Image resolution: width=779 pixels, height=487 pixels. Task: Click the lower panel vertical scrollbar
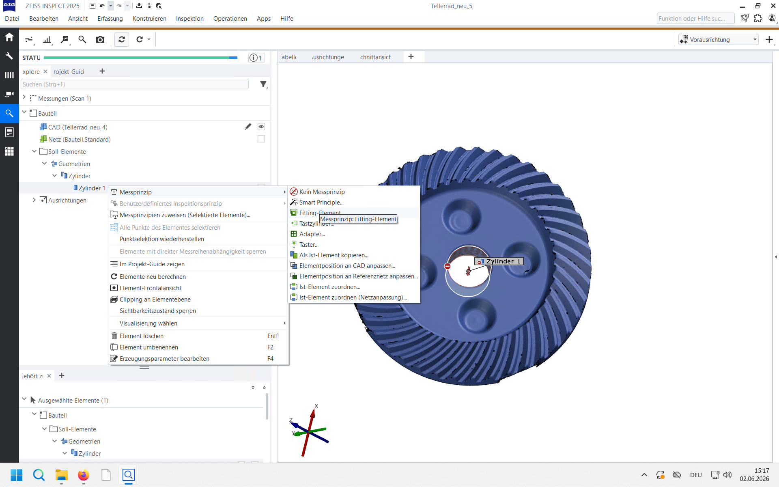tap(267, 406)
